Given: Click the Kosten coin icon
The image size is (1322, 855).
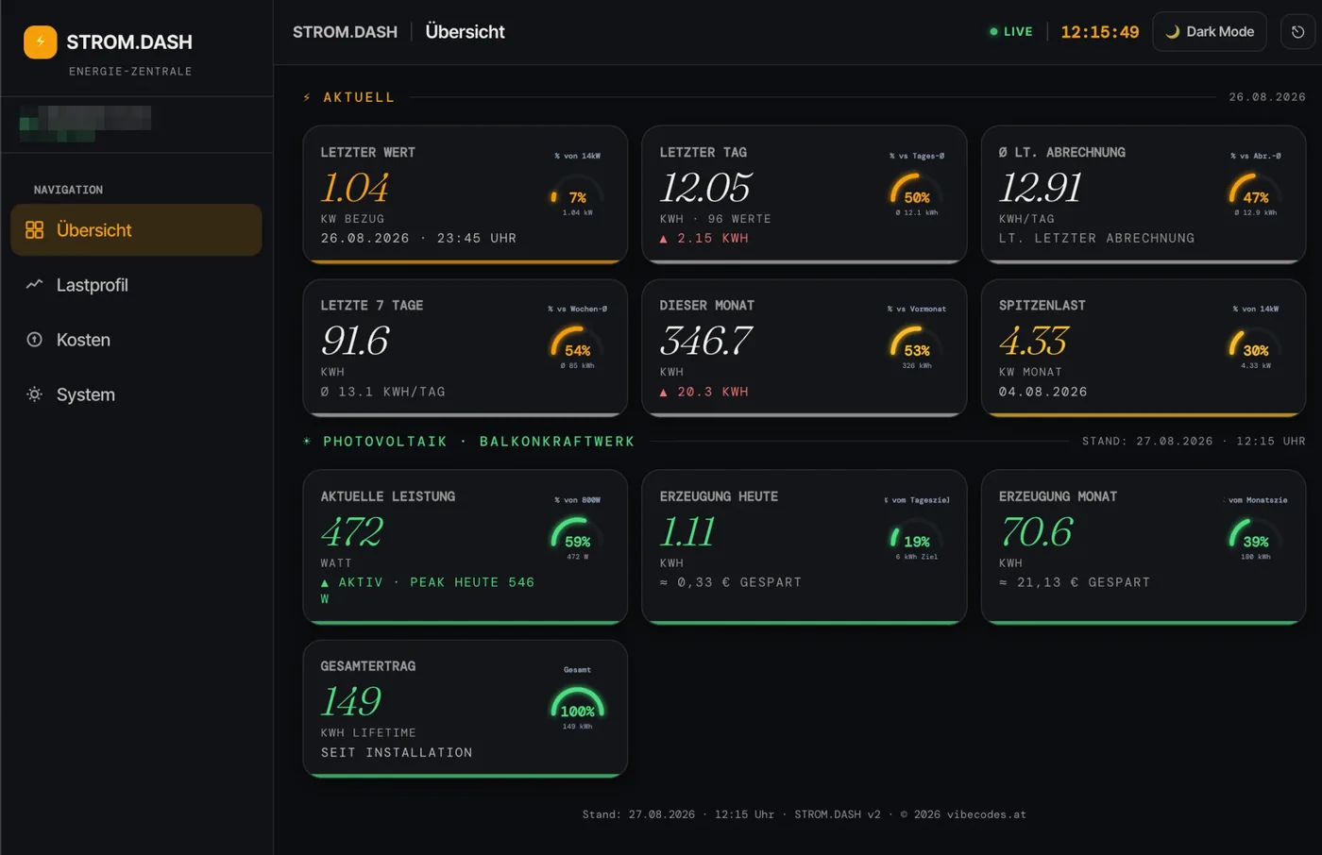Looking at the screenshot, I should click(34, 340).
